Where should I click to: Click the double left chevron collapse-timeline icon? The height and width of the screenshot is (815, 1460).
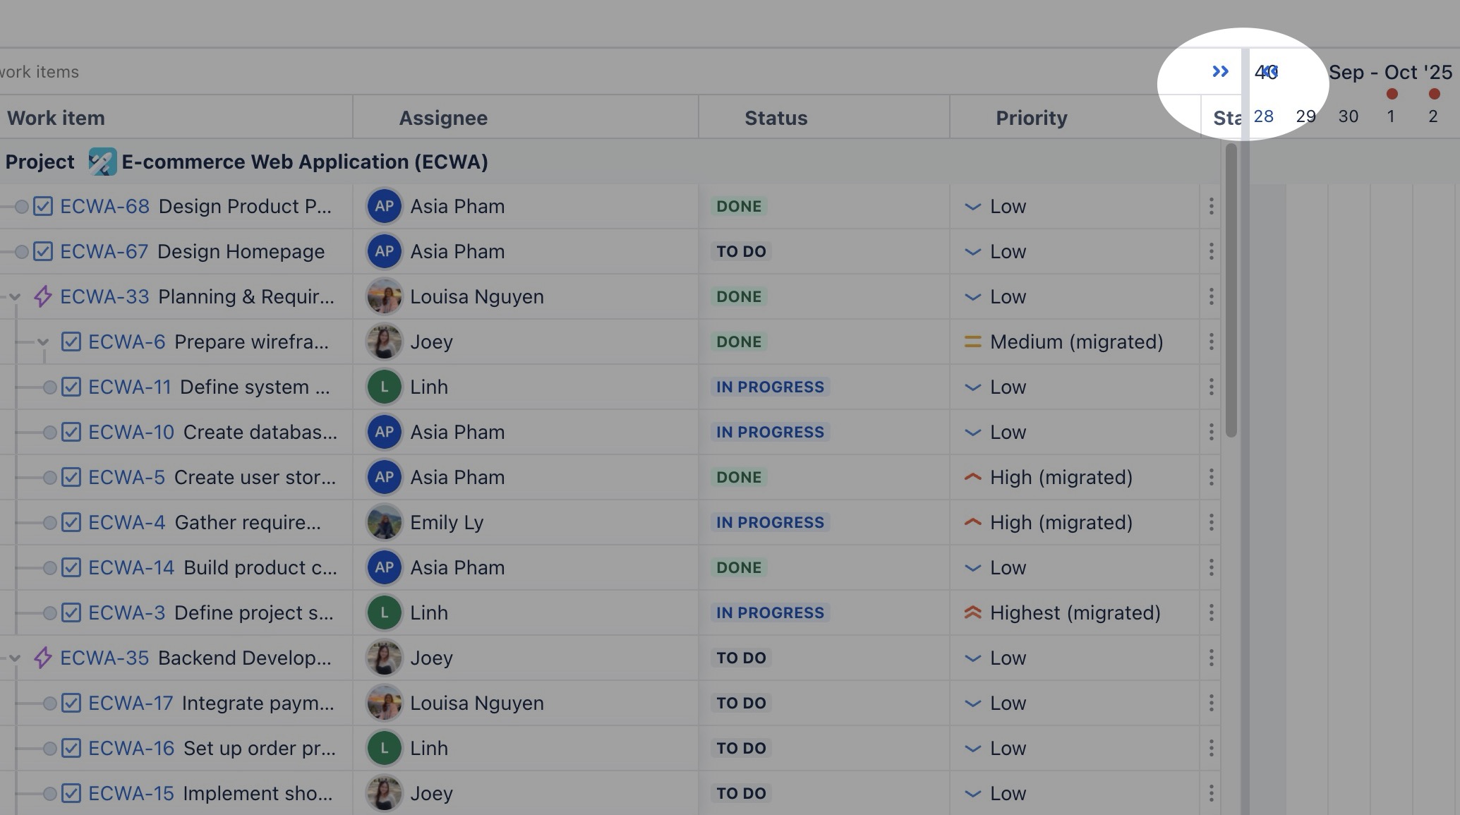[x=1269, y=71]
